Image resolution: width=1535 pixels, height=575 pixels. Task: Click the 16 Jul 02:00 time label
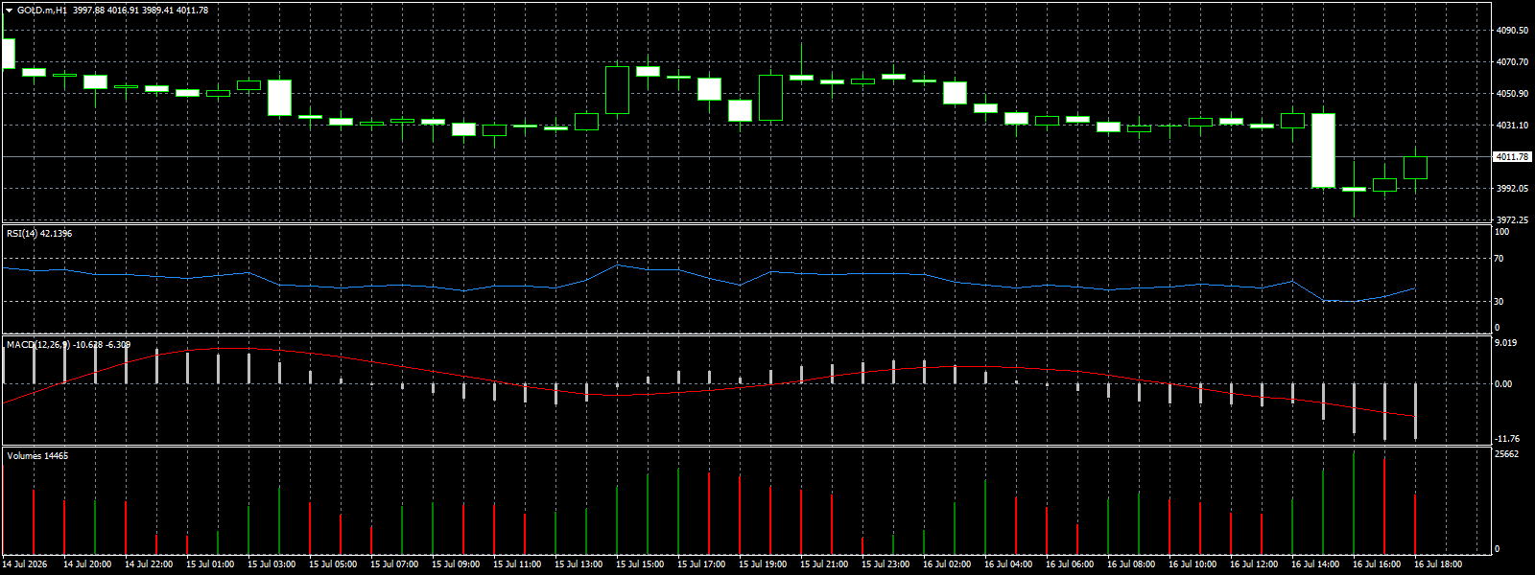pos(947,564)
